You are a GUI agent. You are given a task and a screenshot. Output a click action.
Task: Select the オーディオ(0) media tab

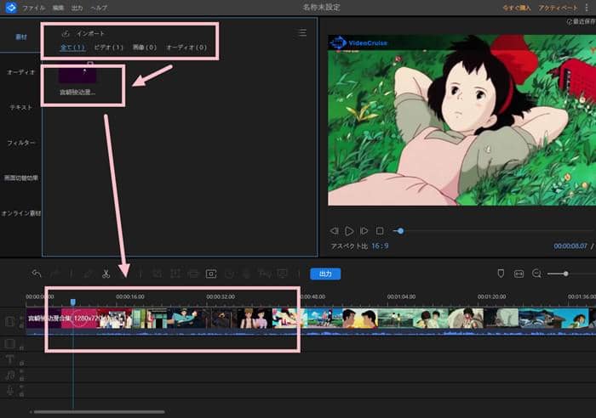point(186,48)
